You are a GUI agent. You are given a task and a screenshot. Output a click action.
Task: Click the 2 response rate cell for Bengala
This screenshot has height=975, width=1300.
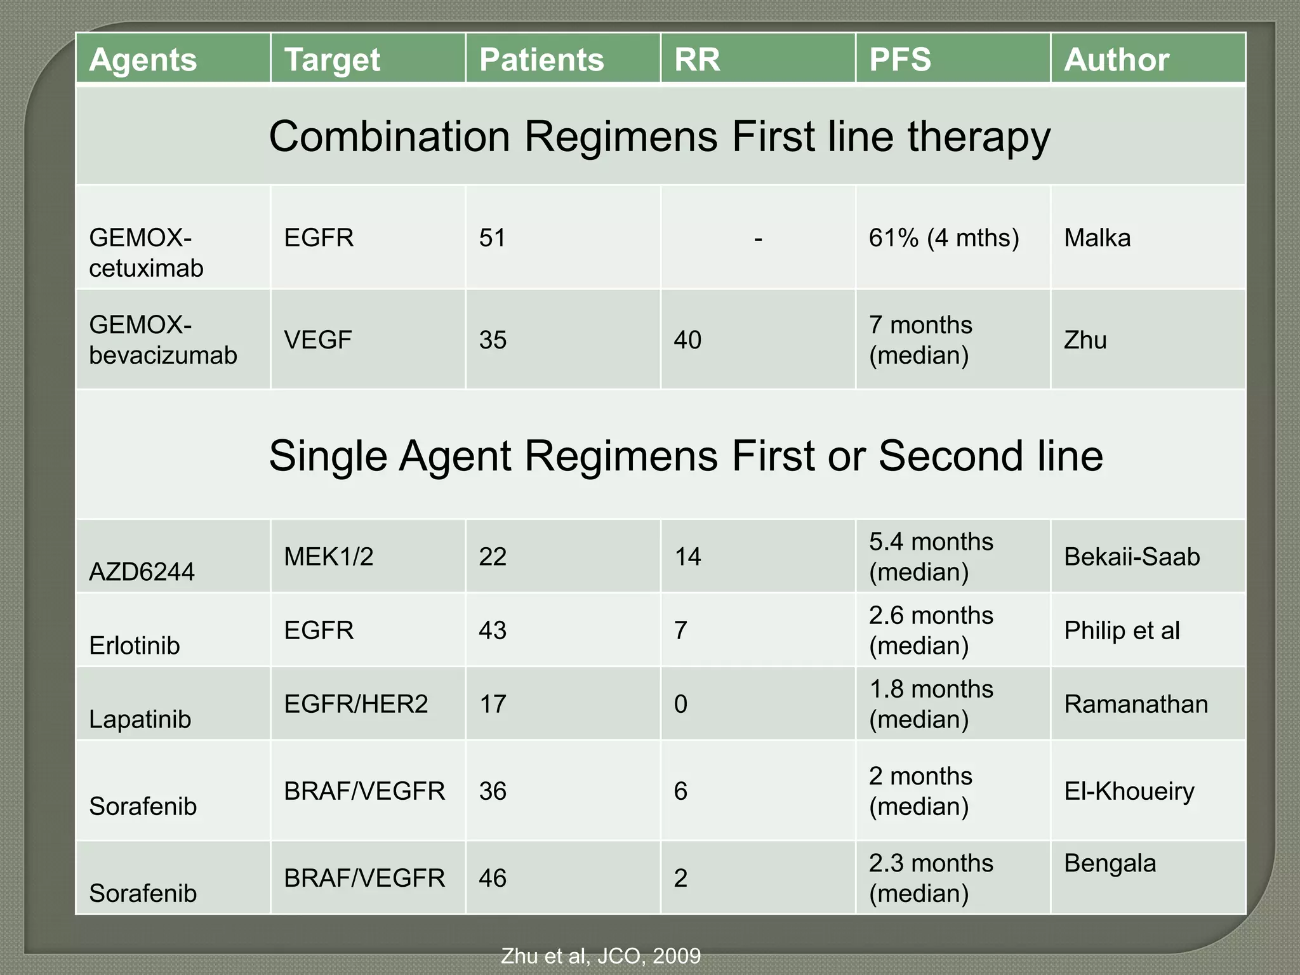pyautogui.click(x=758, y=878)
